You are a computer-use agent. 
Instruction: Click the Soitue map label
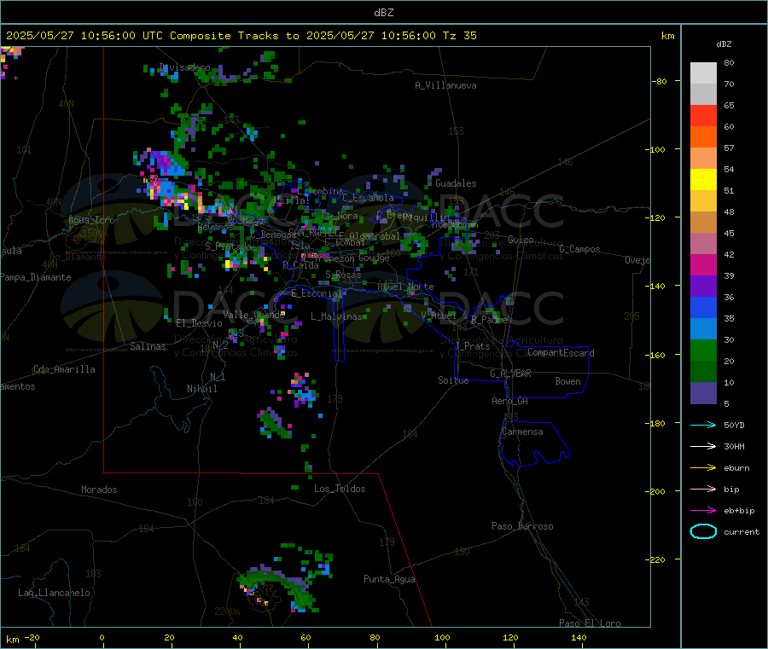click(x=453, y=380)
